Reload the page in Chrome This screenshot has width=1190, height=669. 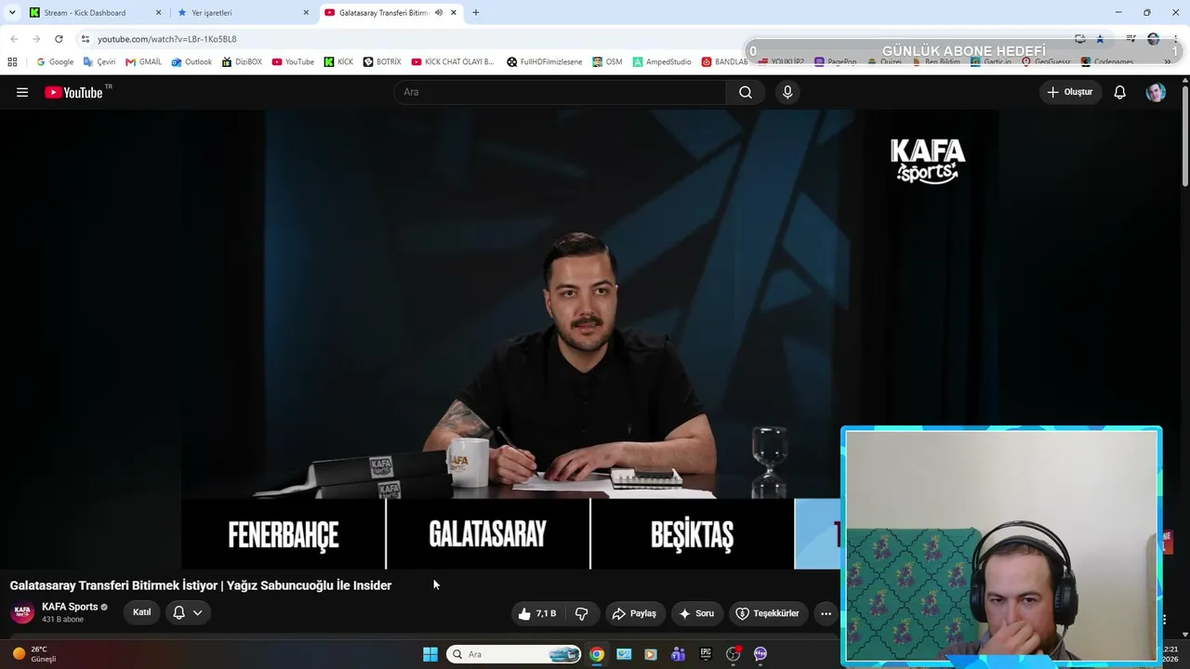point(59,39)
